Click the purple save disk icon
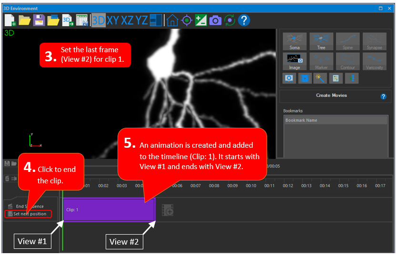 39,20
